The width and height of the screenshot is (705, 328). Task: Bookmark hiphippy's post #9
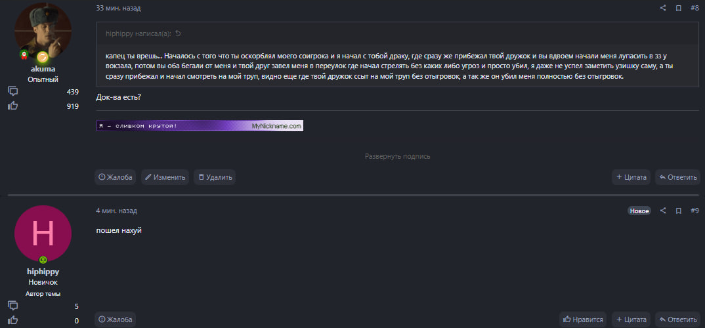point(678,211)
